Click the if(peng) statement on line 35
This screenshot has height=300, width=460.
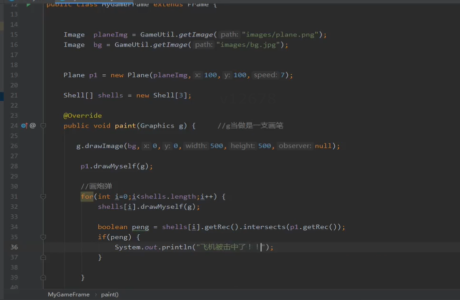(x=115, y=237)
